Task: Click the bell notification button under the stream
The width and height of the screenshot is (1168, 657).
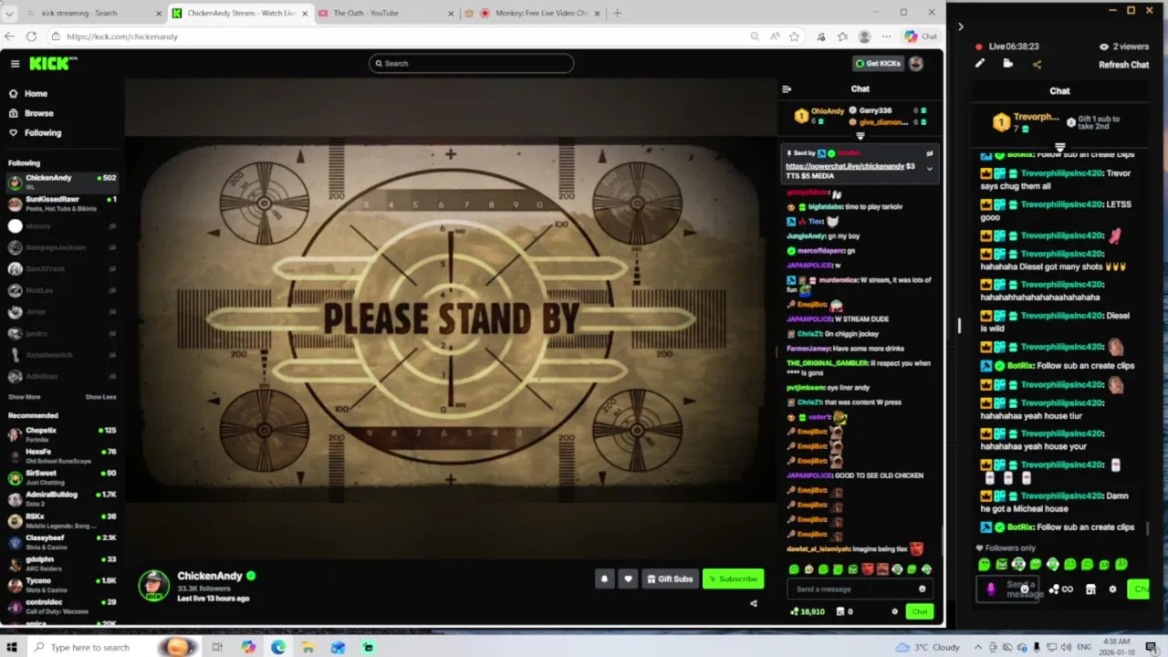Action: coord(604,579)
